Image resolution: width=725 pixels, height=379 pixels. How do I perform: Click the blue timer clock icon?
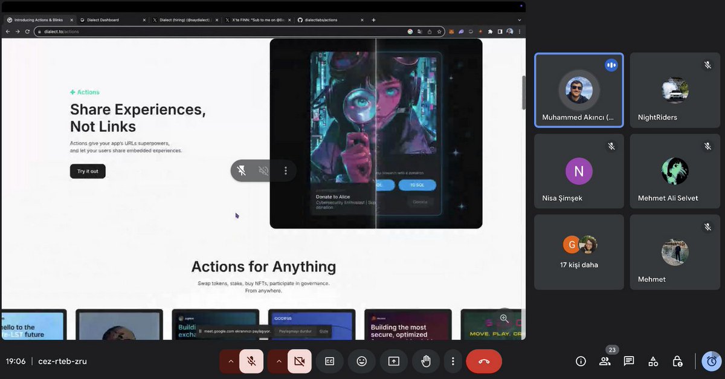point(712,361)
